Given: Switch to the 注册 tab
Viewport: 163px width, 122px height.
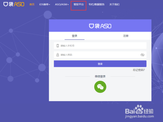Looking at the screenshot, I should 126,36.
